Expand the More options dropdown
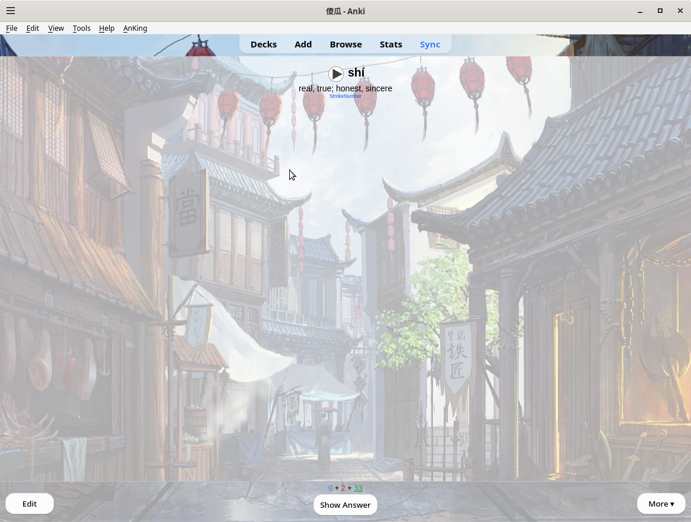691x522 pixels. [661, 504]
